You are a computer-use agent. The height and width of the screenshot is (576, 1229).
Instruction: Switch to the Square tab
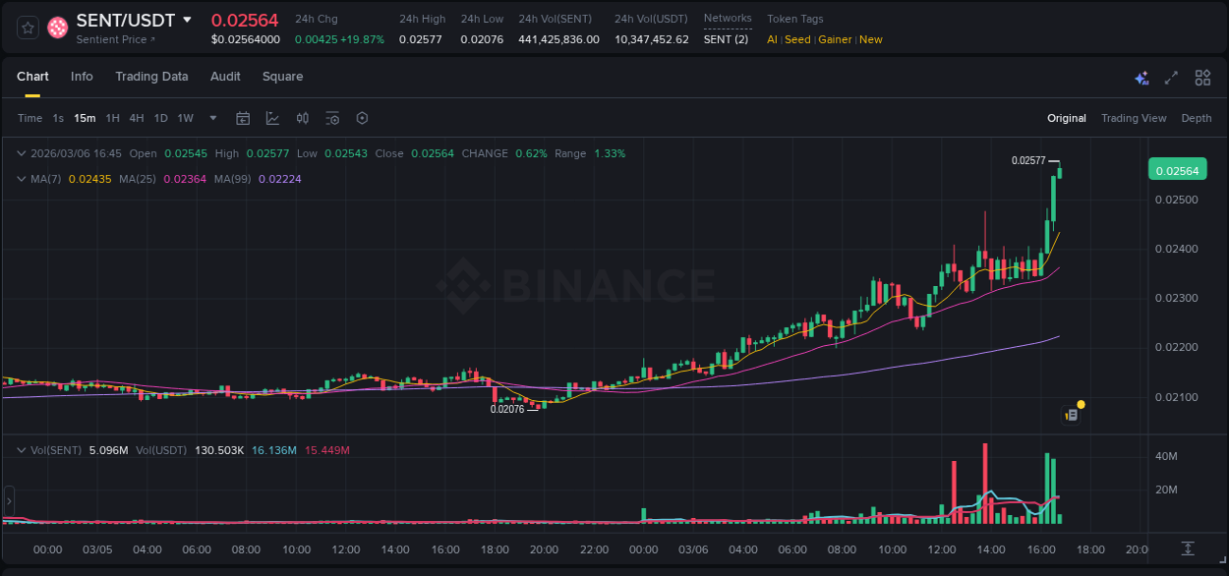[x=283, y=77]
